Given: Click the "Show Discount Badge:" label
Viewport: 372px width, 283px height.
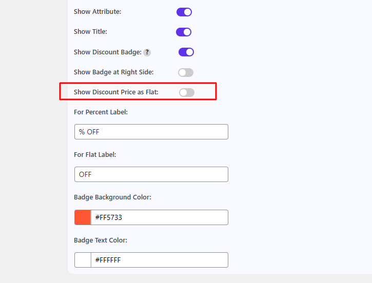Looking at the screenshot, I should click(107, 52).
